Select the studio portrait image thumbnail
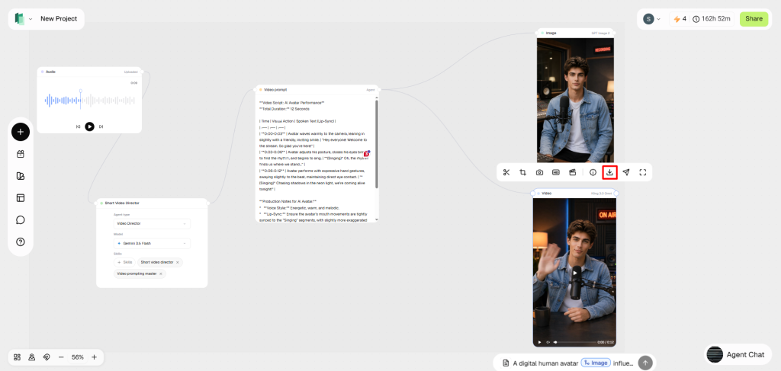Viewport: 781px width, 371px height. pyautogui.click(x=575, y=100)
